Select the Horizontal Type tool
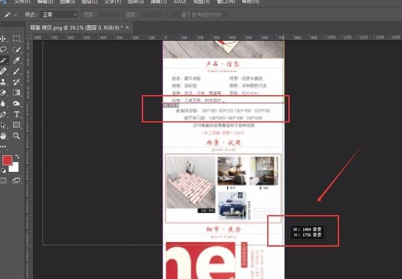The height and width of the screenshot is (279, 402). coord(16,114)
